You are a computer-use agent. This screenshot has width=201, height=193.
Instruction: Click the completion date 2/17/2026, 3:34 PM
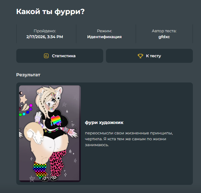tap(45, 37)
